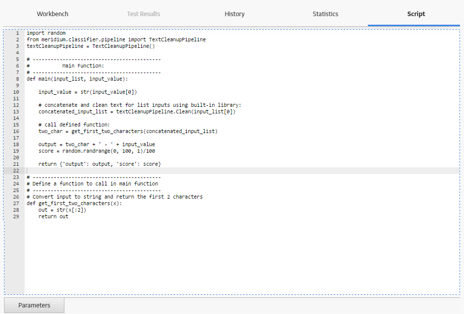Click the return statement on line 21
The image size is (464, 314).
tap(100, 164)
